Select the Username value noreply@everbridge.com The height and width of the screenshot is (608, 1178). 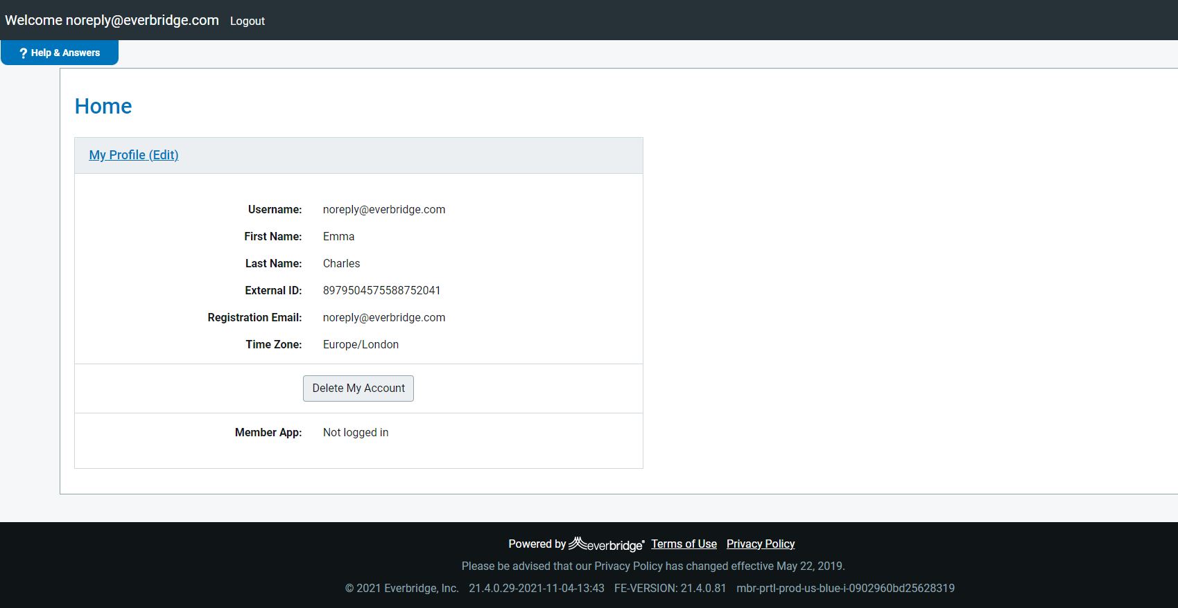coord(384,210)
